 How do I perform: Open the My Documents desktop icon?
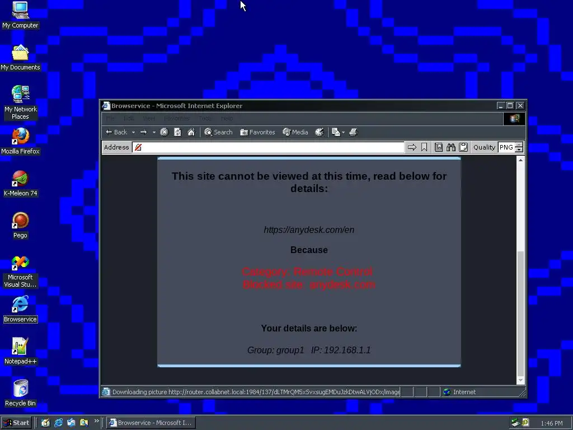[20, 58]
